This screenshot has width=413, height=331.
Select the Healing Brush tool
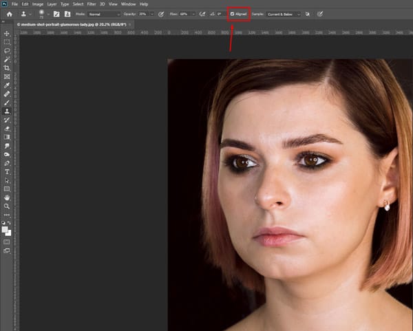click(x=7, y=94)
